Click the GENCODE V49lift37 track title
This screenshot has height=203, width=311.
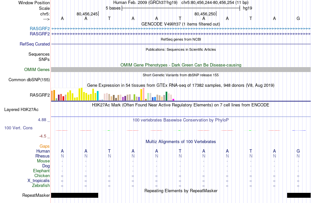click(x=181, y=24)
